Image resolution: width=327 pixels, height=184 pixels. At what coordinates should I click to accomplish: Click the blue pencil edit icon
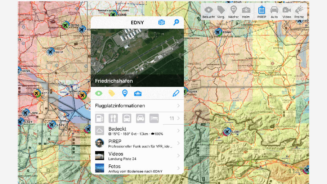tap(175, 93)
